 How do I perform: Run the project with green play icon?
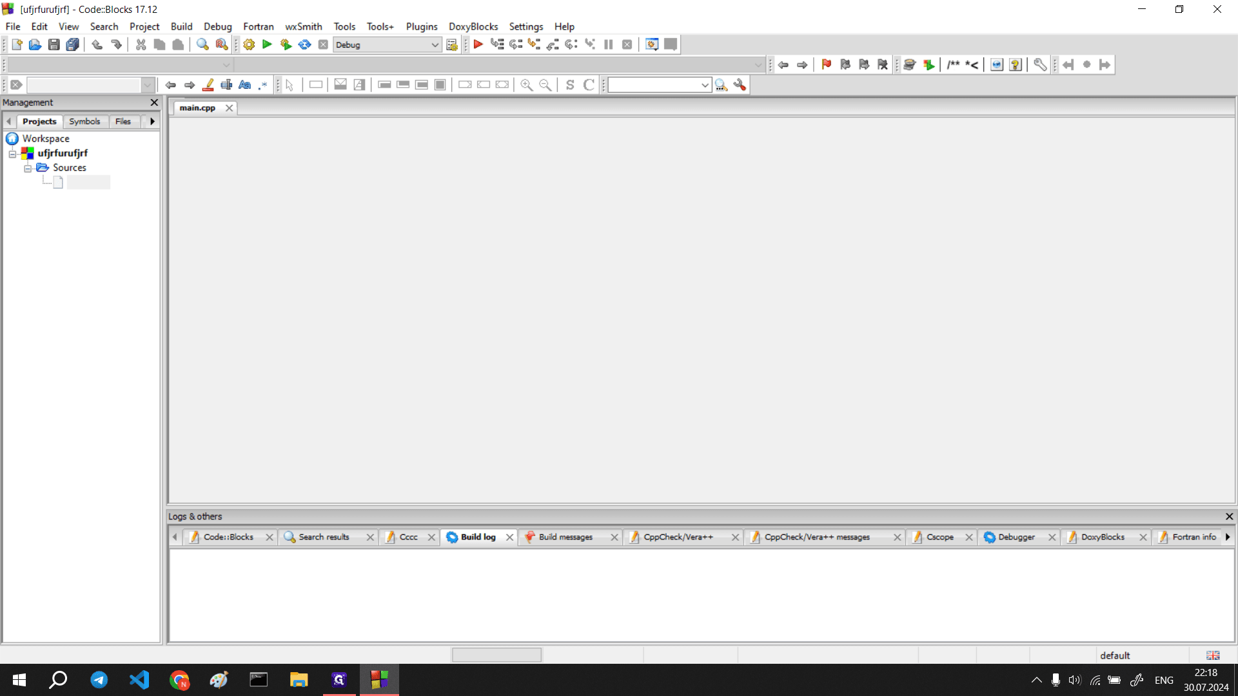[x=267, y=44]
